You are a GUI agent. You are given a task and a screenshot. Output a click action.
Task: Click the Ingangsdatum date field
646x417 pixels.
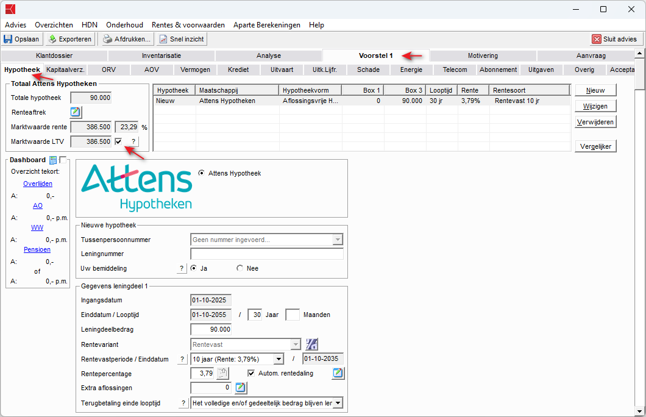211,300
